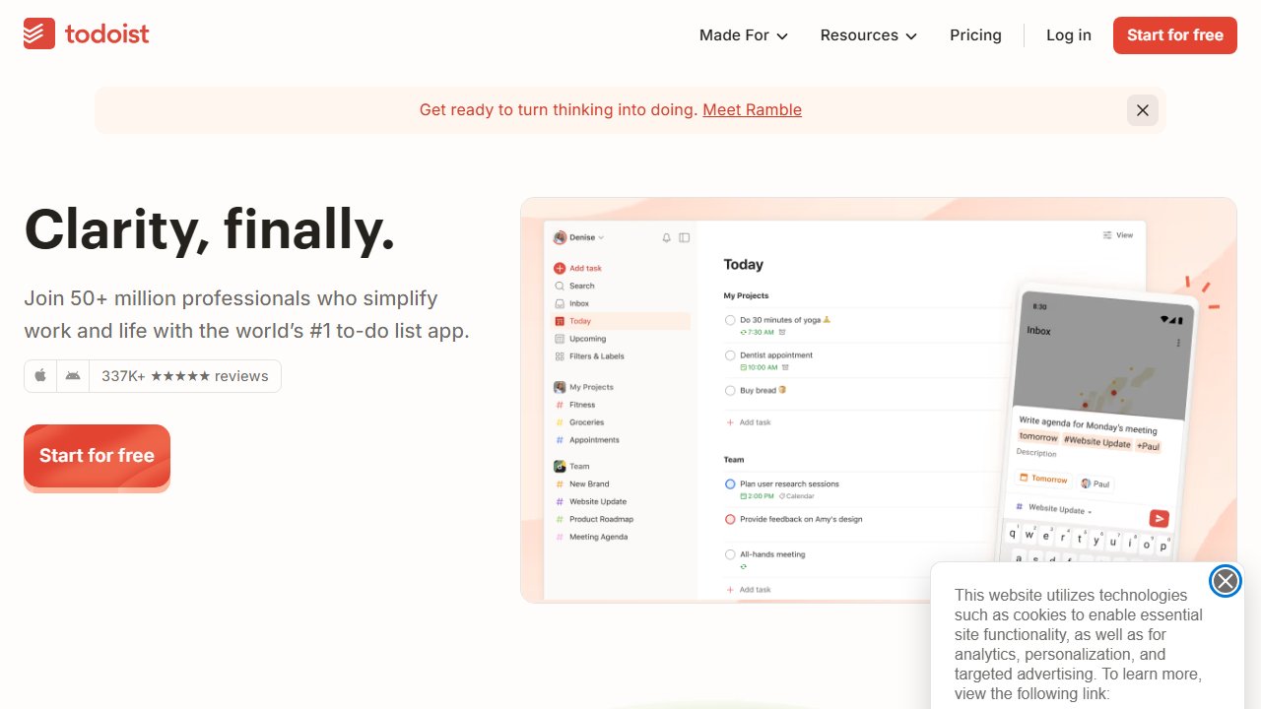This screenshot has width=1261, height=709.
Task: Click the Tomorrow date chip on phone
Action: pyautogui.click(x=1043, y=479)
